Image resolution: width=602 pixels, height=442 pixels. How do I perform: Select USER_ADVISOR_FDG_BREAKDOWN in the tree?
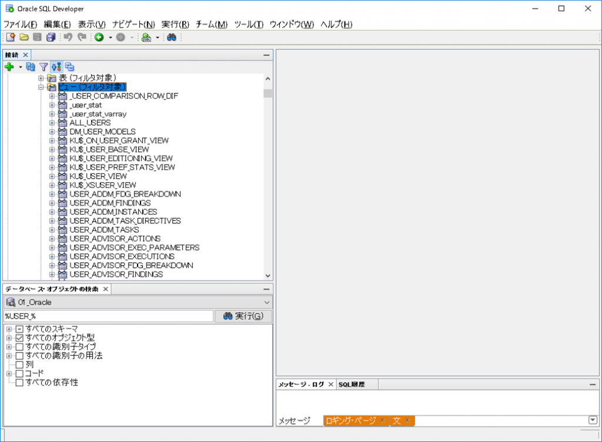click(x=131, y=266)
